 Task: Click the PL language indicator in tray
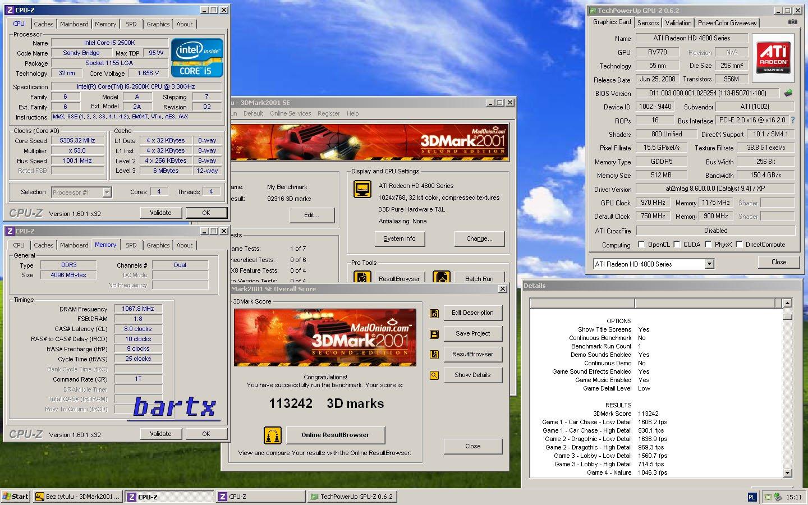(x=752, y=497)
